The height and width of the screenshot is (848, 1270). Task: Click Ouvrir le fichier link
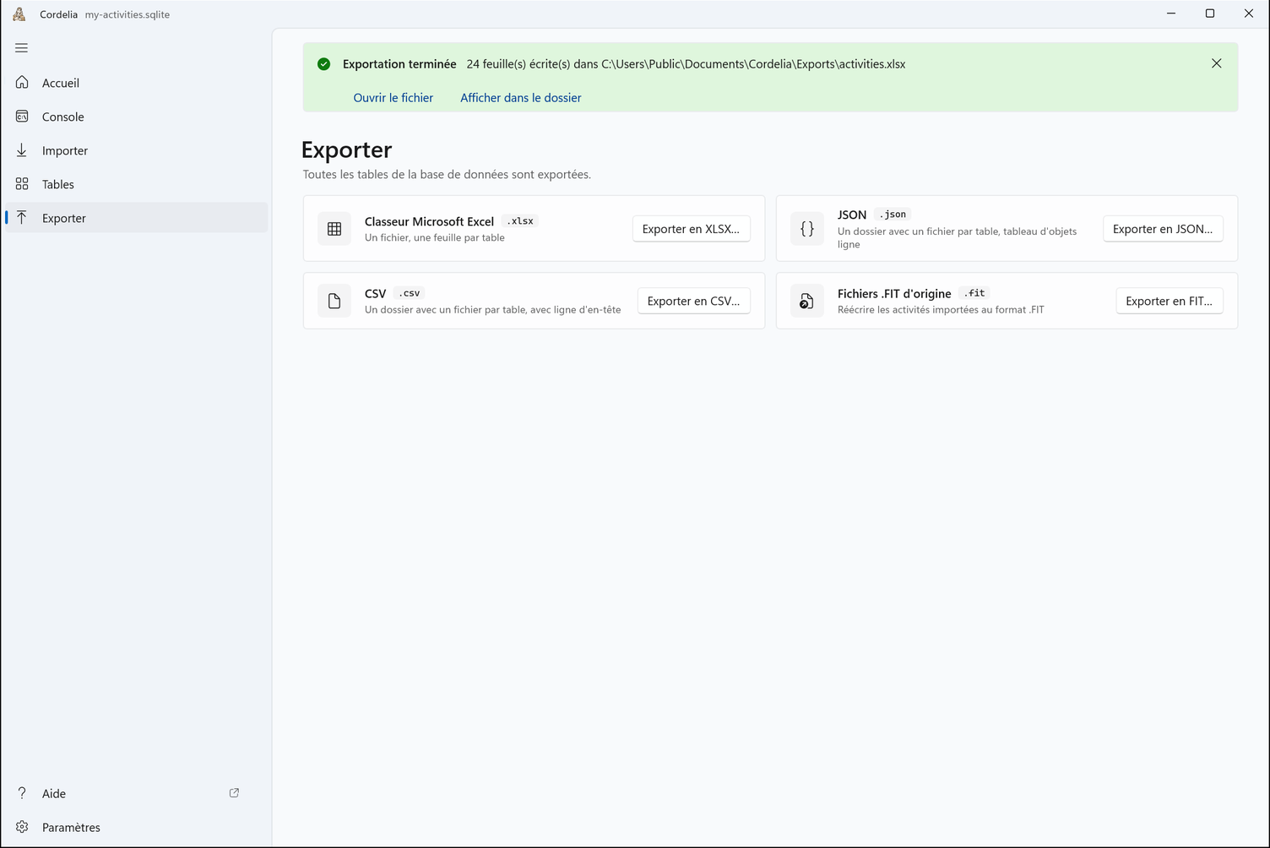coord(393,98)
